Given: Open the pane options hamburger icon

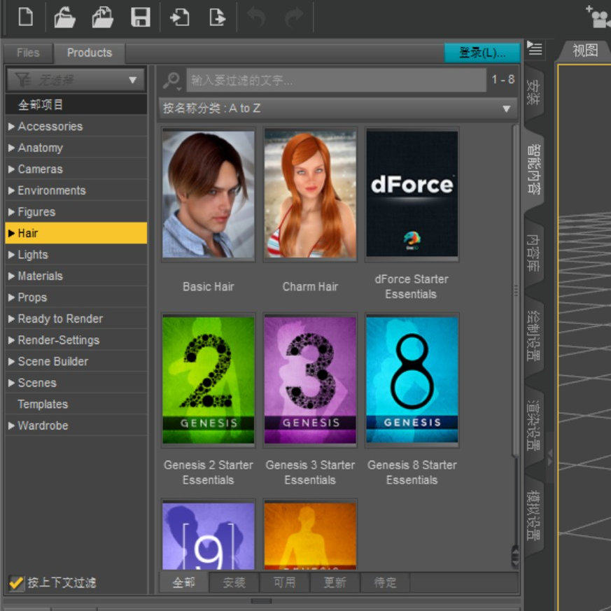Looking at the screenshot, I should (534, 50).
